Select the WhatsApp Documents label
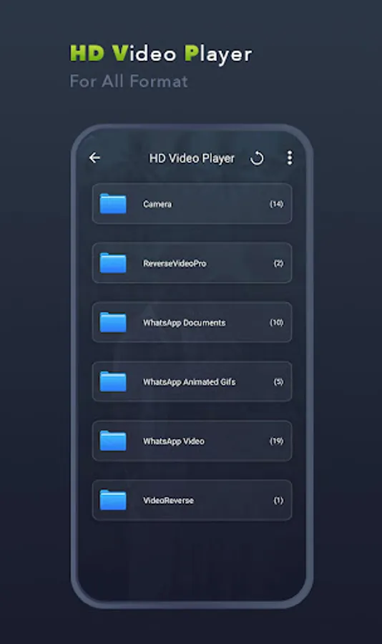382x644 pixels. pyautogui.click(x=184, y=323)
